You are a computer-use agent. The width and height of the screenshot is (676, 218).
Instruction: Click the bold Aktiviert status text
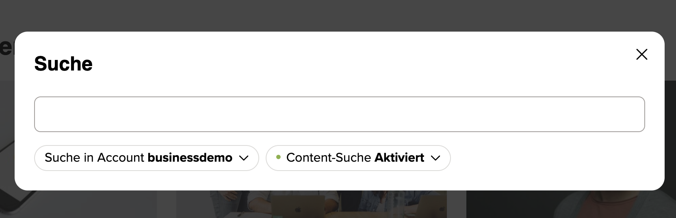399,158
